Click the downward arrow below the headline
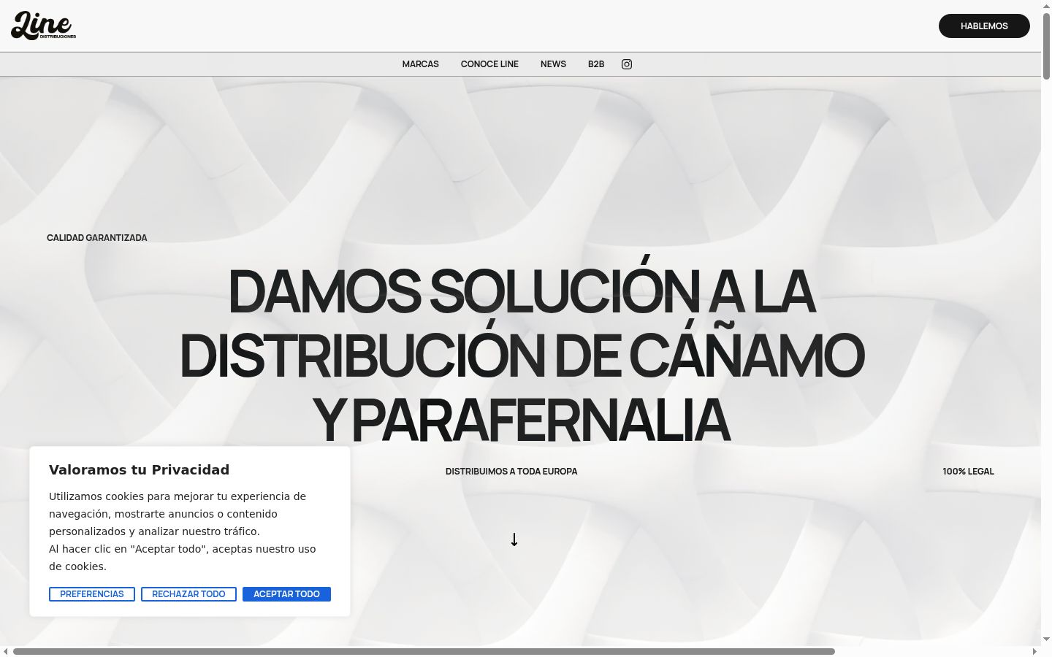 514,539
